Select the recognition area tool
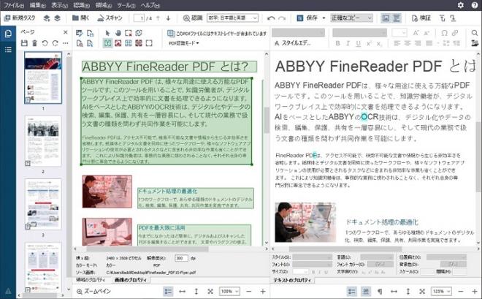The height and width of the screenshot is (299, 482). click(x=149, y=43)
